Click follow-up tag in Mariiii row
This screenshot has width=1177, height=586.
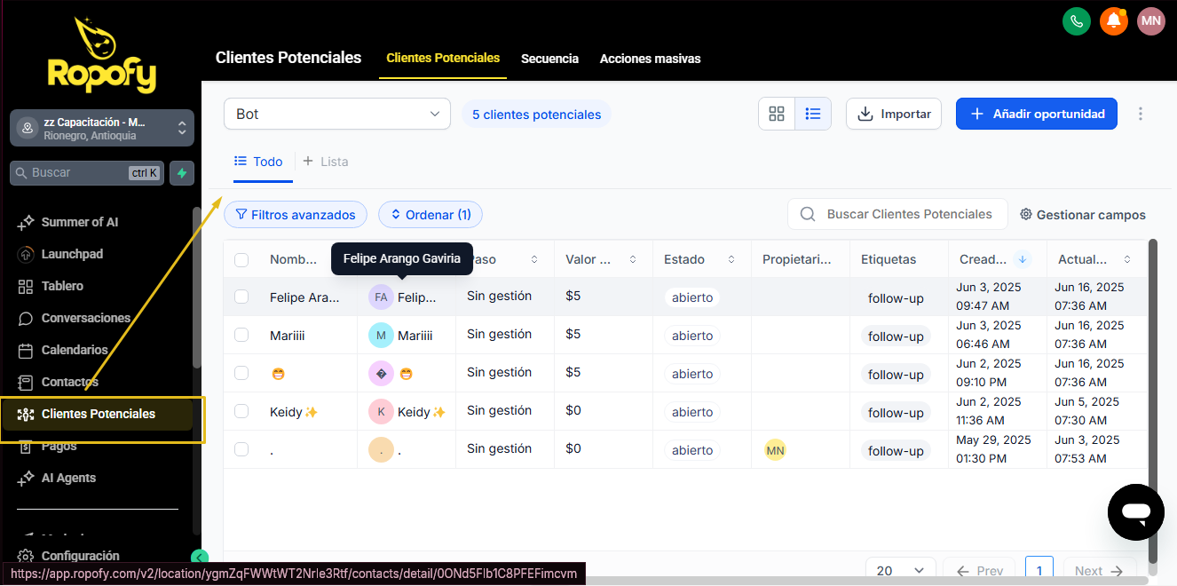[896, 337]
